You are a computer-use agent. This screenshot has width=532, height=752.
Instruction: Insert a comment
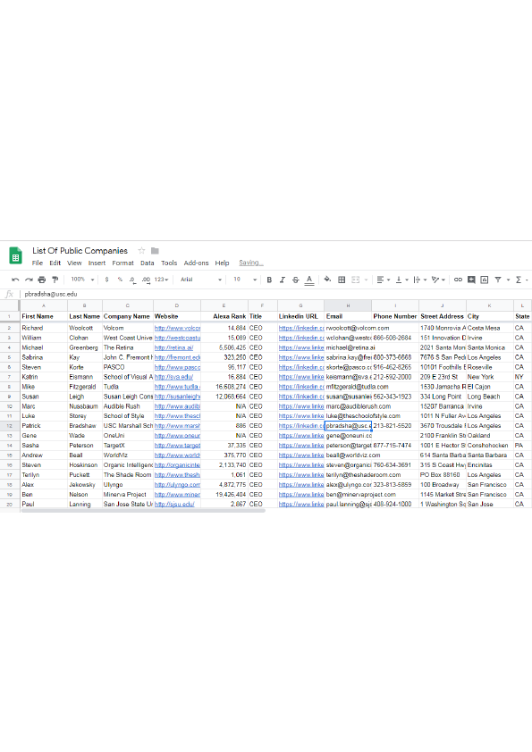point(471,280)
